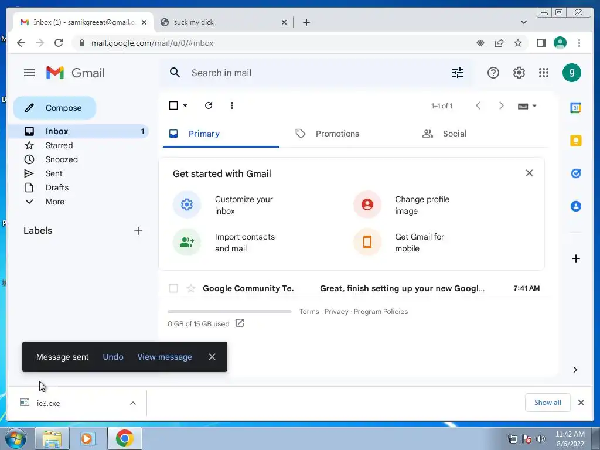This screenshot has width=600, height=450.
Task: Open storage management external link icon
Action: [240, 323]
